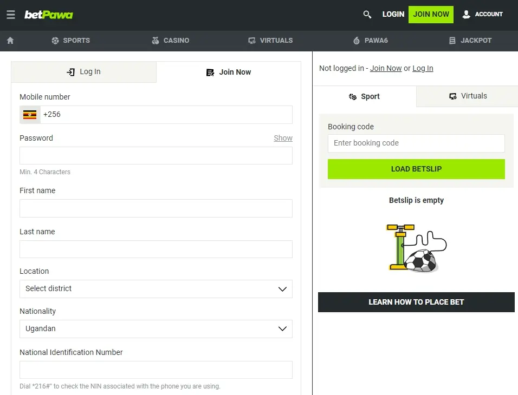
Task: Select the Sport betslip tab
Action: pyautogui.click(x=365, y=96)
